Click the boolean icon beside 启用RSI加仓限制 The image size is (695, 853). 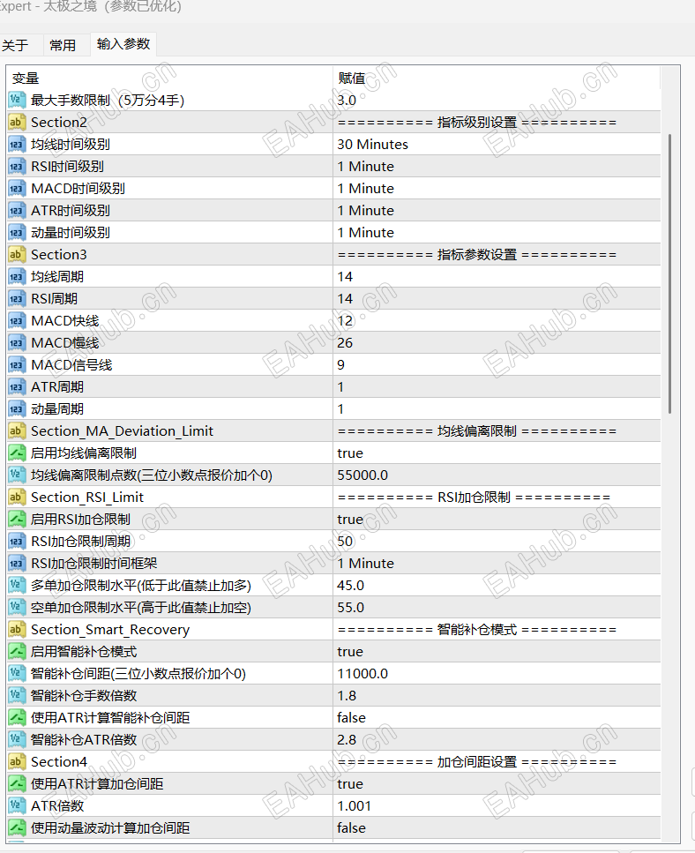tap(17, 519)
